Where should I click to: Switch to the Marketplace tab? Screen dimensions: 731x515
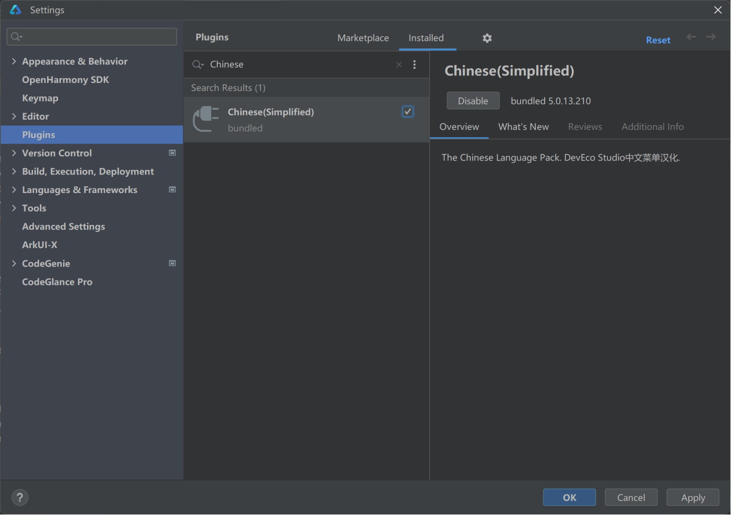[363, 38]
